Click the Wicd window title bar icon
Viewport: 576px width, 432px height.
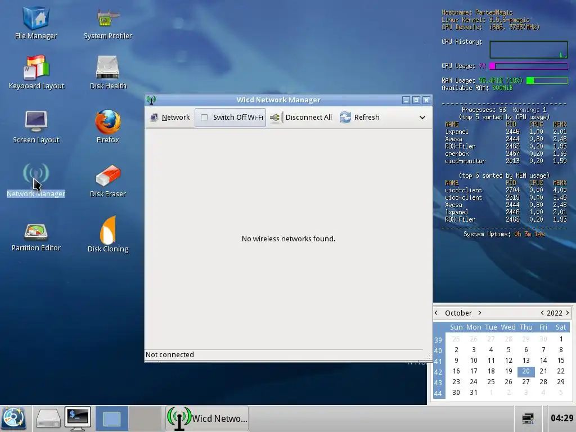[x=151, y=100]
